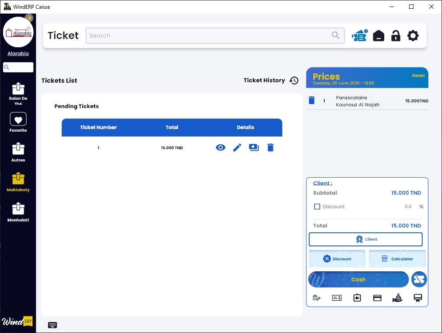Open the Client selection button
The image size is (442, 333).
tap(365, 239)
